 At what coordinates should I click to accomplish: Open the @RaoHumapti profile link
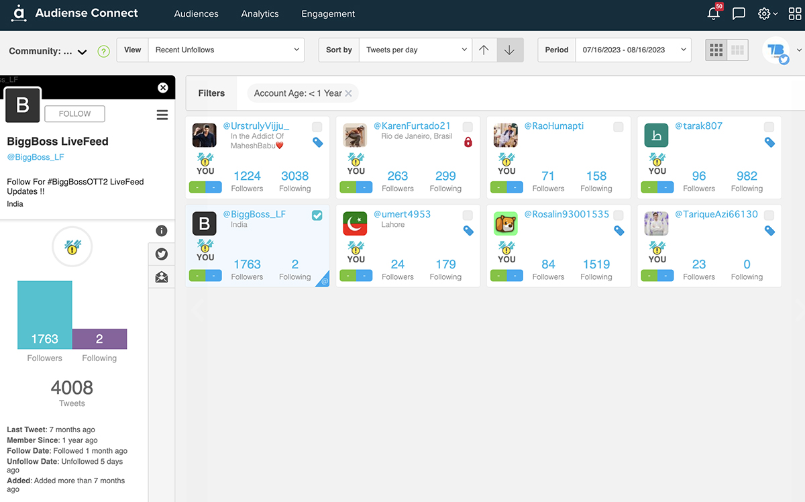pyautogui.click(x=553, y=125)
